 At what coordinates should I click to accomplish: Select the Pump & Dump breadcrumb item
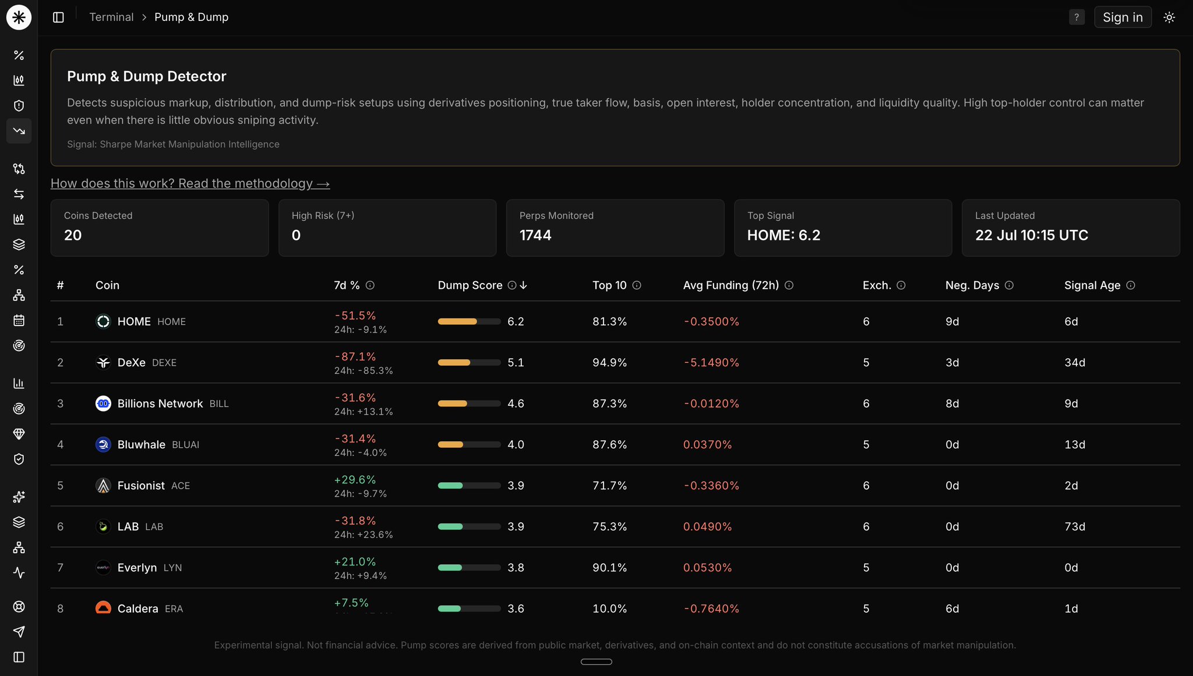(x=191, y=17)
